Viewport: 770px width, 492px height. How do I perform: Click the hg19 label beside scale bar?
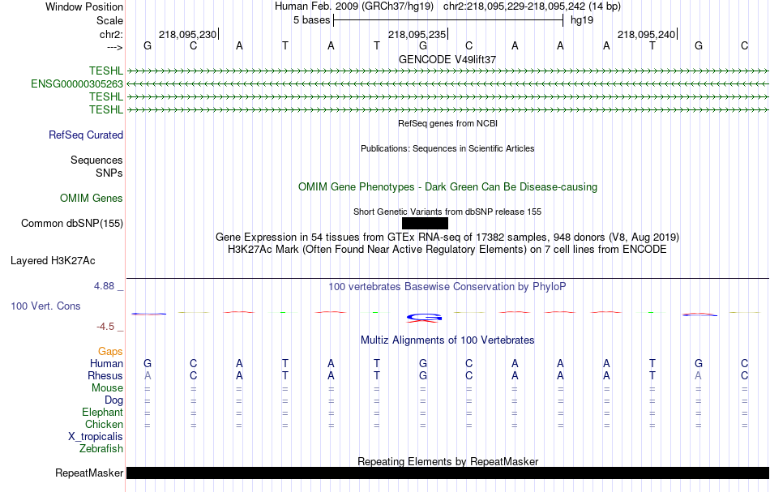coord(582,20)
